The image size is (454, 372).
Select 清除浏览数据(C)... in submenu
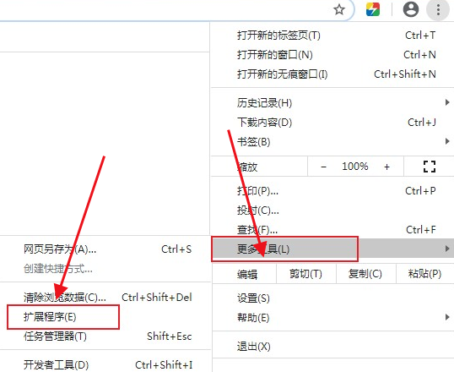pyautogui.click(x=105, y=298)
